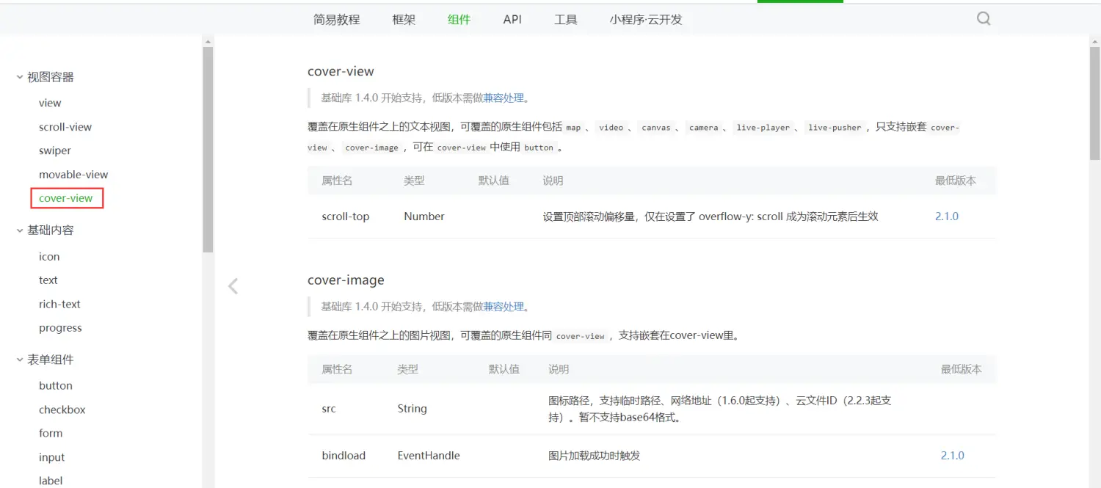Open input in sidebar
The height and width of the screenshot is (488, 1101).
coord(52,458)
